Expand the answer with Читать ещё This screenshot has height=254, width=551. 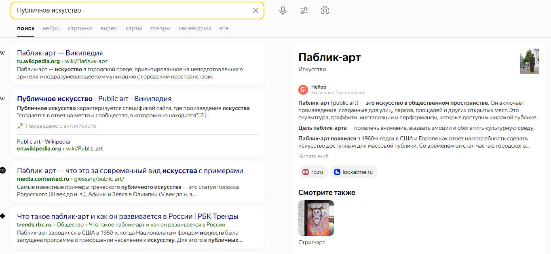313,156
